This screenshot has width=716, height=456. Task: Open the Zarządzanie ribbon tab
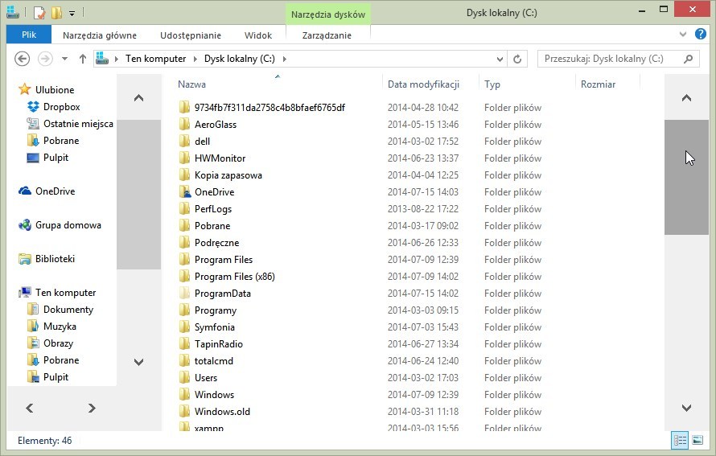327,35
